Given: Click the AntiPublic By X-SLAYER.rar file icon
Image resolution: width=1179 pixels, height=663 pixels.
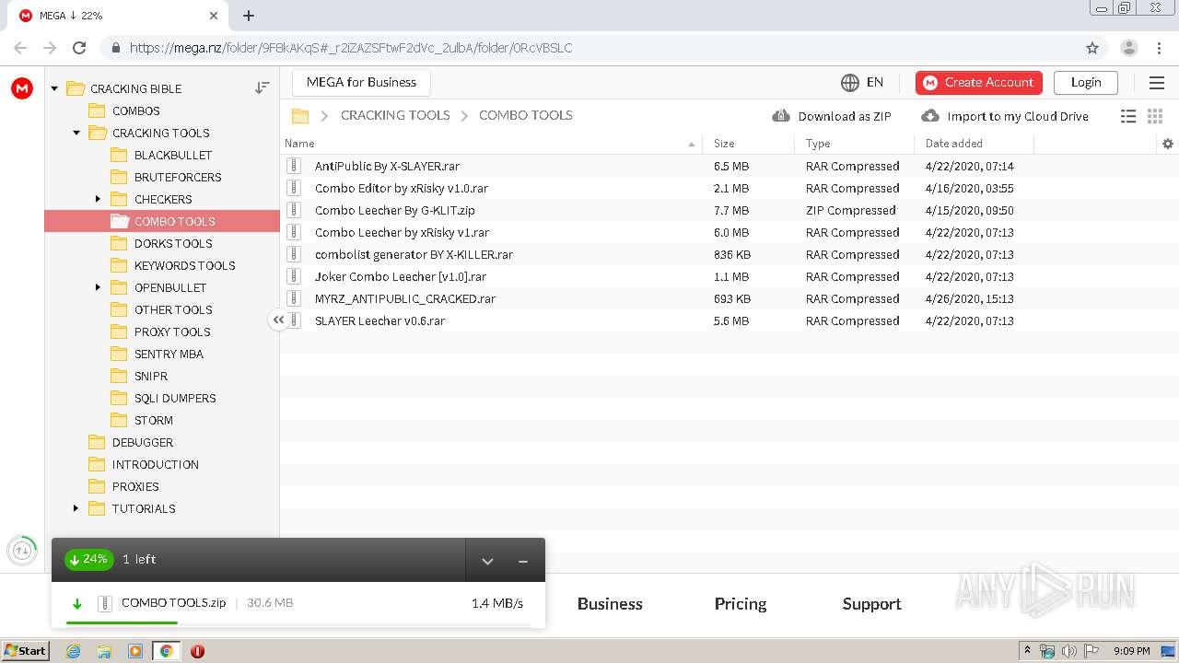Looking at the screenshot, I should click(294, 166).
